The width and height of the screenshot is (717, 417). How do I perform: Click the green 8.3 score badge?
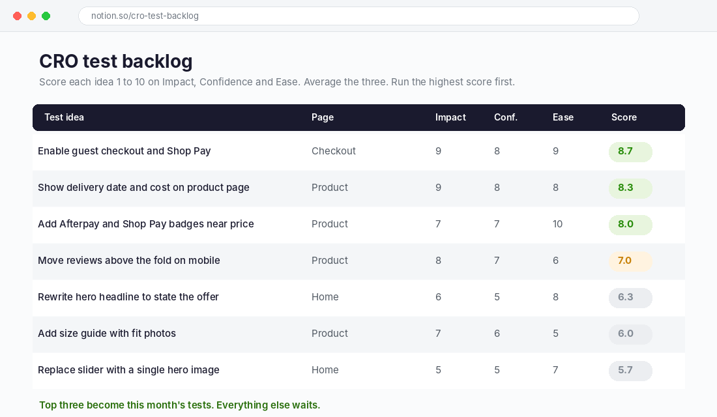click(x=630, y=188)
